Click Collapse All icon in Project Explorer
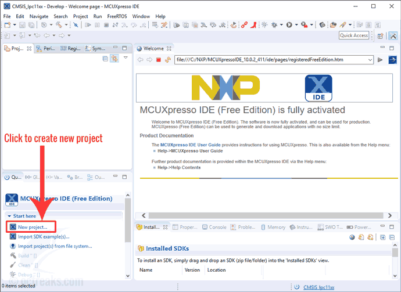 [x=105, y=59]
